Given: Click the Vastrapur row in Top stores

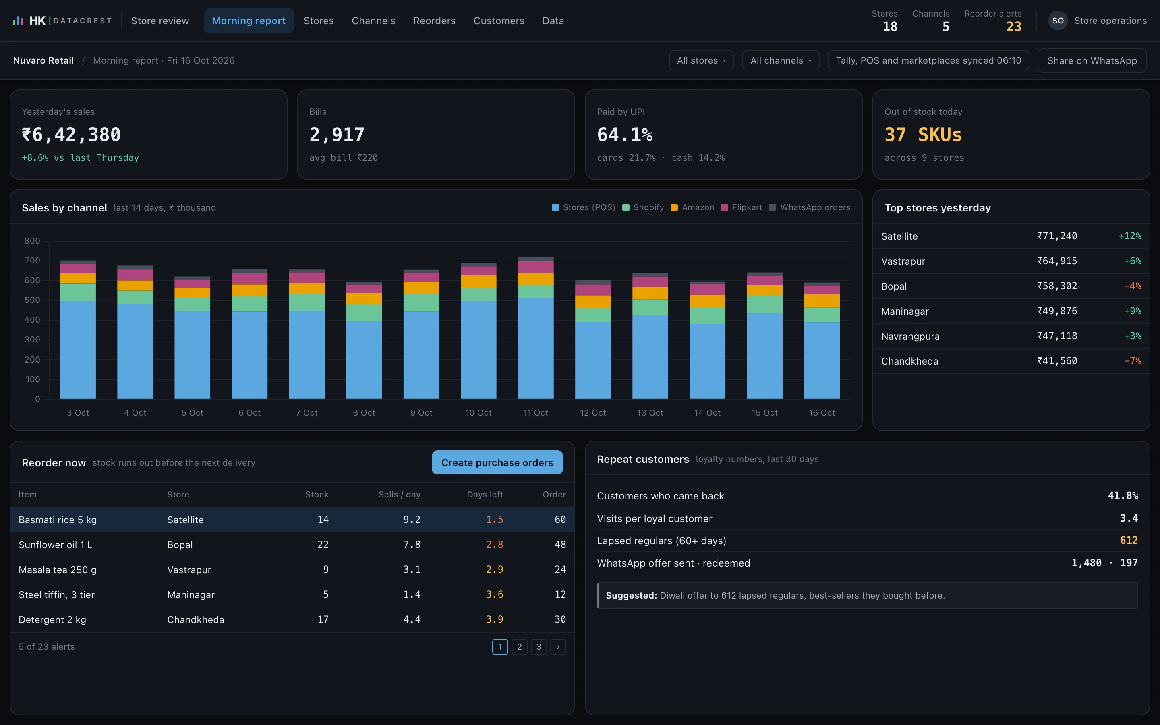Looking at the screenshot, I should point(1011,261).
